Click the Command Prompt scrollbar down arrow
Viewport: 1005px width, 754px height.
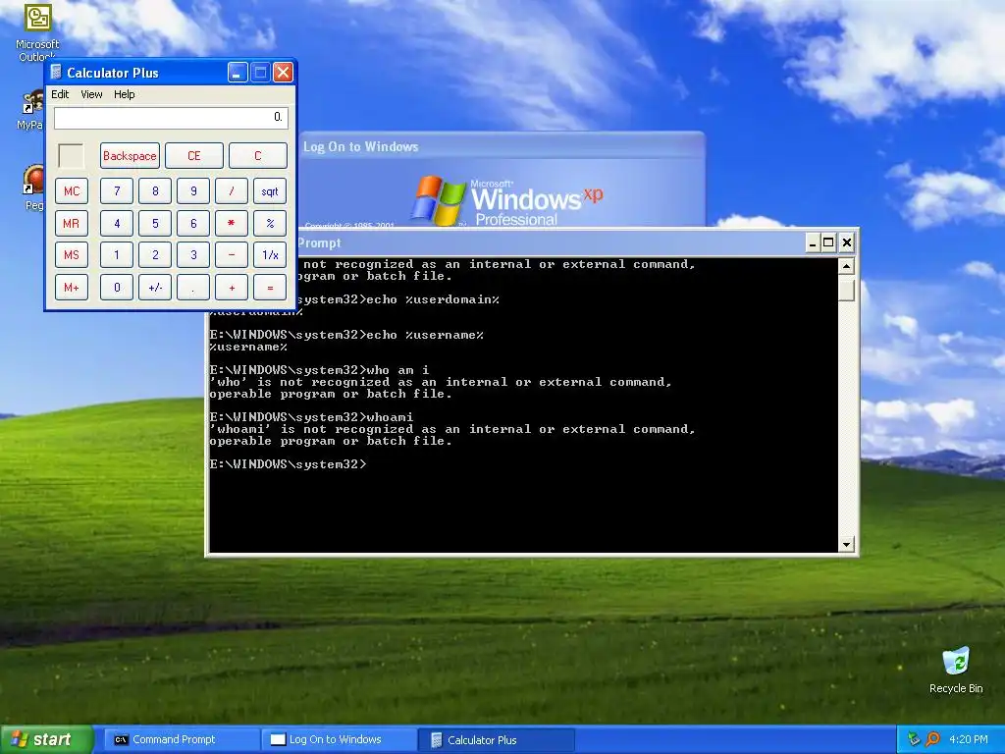tap(846, 544)
